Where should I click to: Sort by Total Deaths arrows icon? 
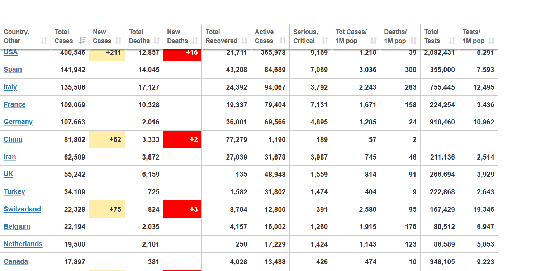coord(157,41)
